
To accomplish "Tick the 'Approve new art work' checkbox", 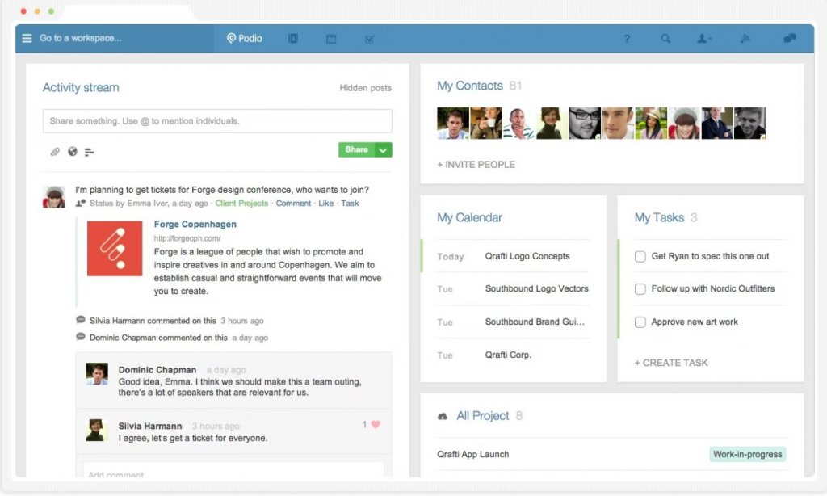I will point(640,322).
